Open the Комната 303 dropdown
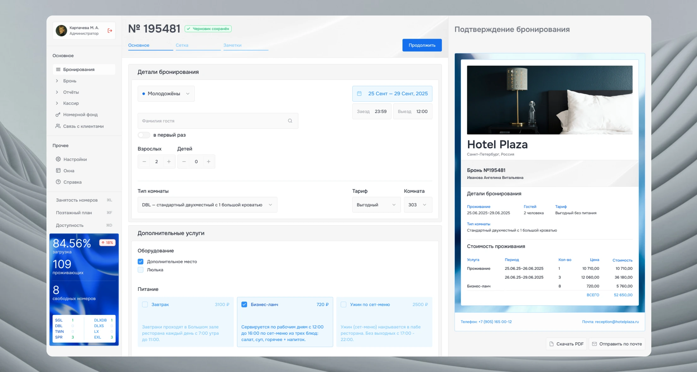 (418, 205)
